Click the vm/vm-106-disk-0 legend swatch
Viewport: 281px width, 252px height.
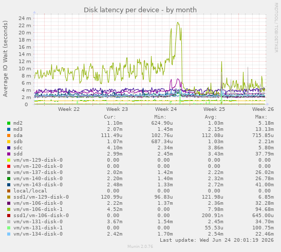(x=9, y=203)
